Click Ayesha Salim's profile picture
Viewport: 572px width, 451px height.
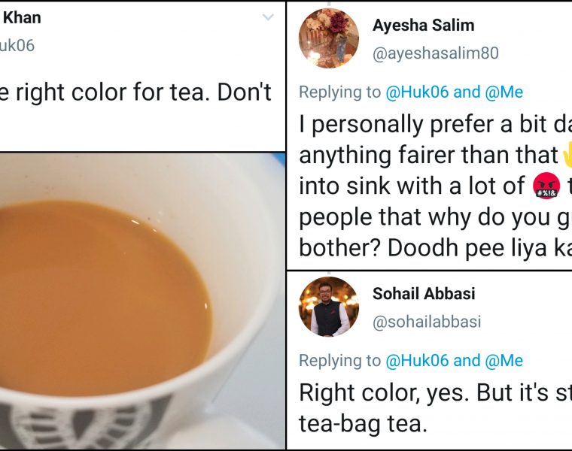329,38
